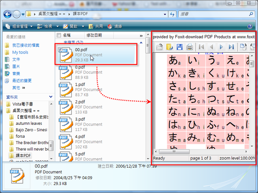Viewport: 258px width, 193px height.
Task: Expand the 開啟 dropdown arrow
Action: (83, 26)
